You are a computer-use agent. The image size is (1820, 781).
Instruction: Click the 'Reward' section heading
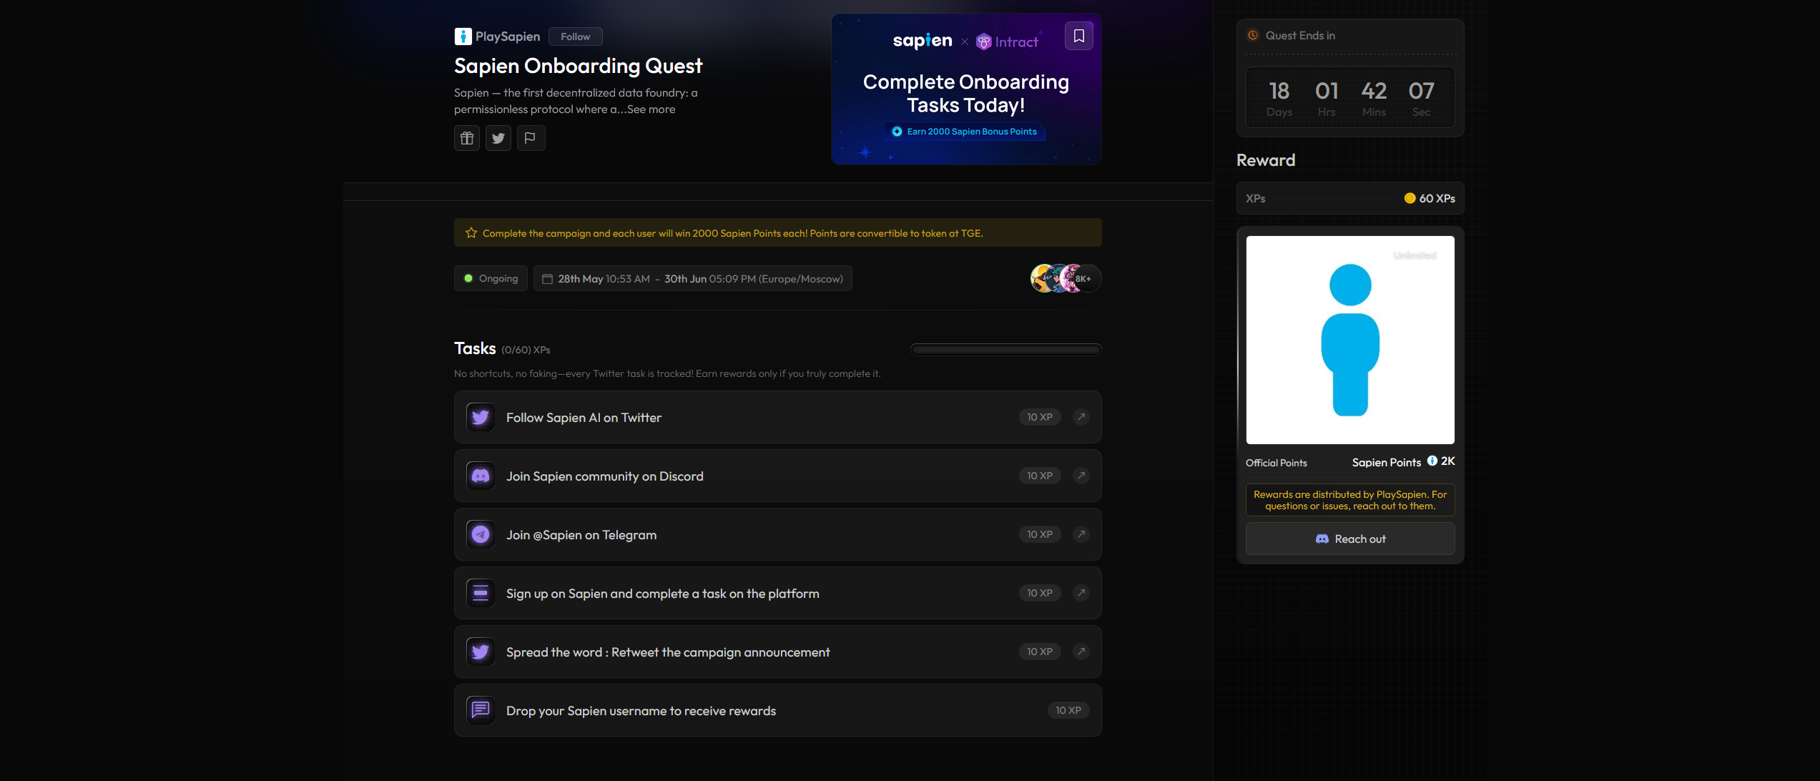[1266, 160]
